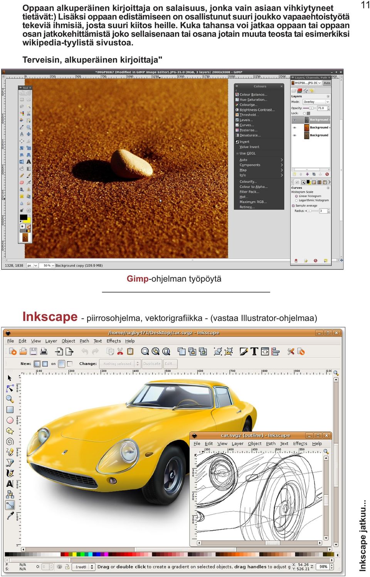Image resolution: width=370 pixels, height=577 pixels.
Task: Click GIMP's black foreground colour swatch
Action: [x=24, y=217]
